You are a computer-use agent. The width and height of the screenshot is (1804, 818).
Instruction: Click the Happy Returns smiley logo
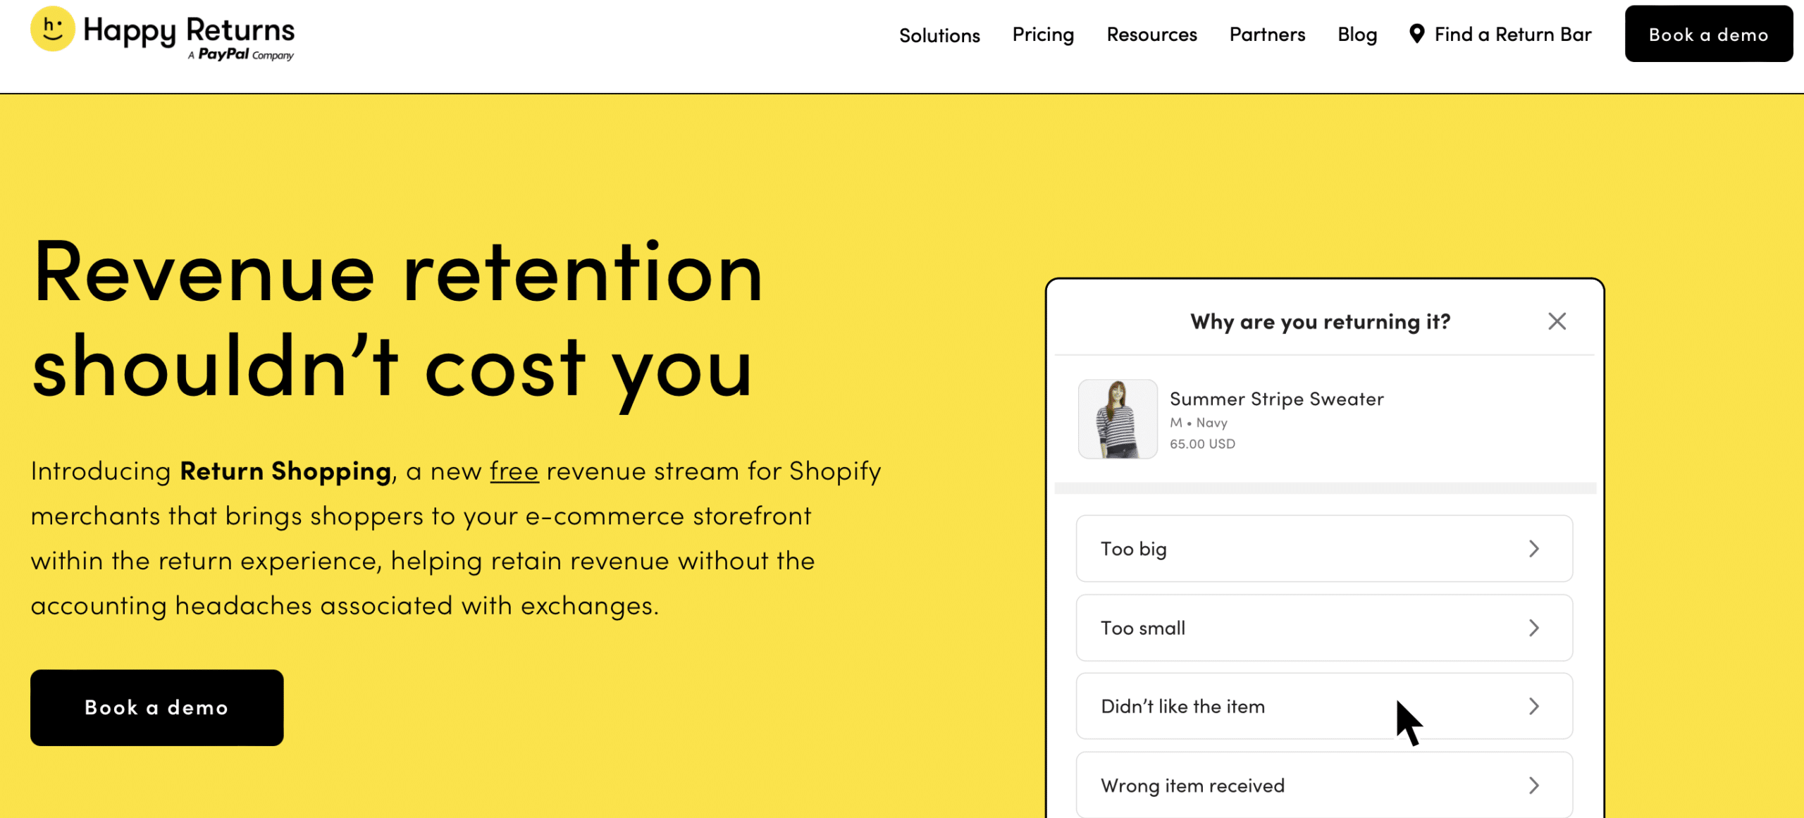[53, 29]
